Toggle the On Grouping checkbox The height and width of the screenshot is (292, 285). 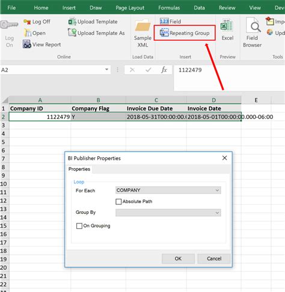point(79,226)
